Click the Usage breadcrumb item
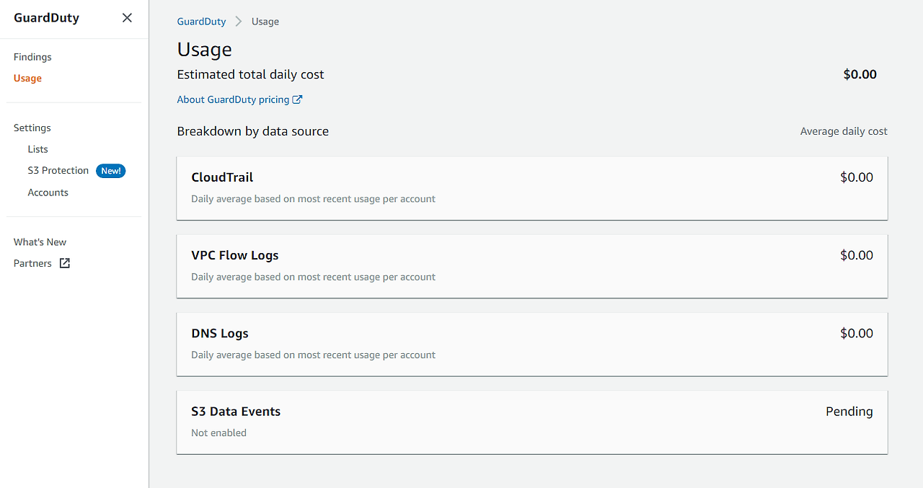Viewport: 923px width, 488px height. pos(265,22)
